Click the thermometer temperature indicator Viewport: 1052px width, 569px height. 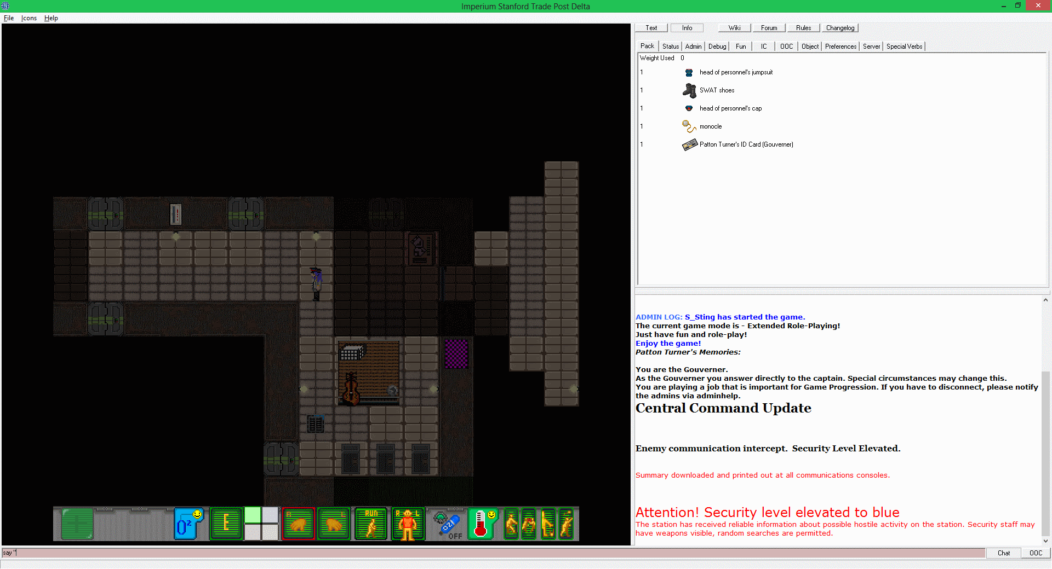[483, 524]
